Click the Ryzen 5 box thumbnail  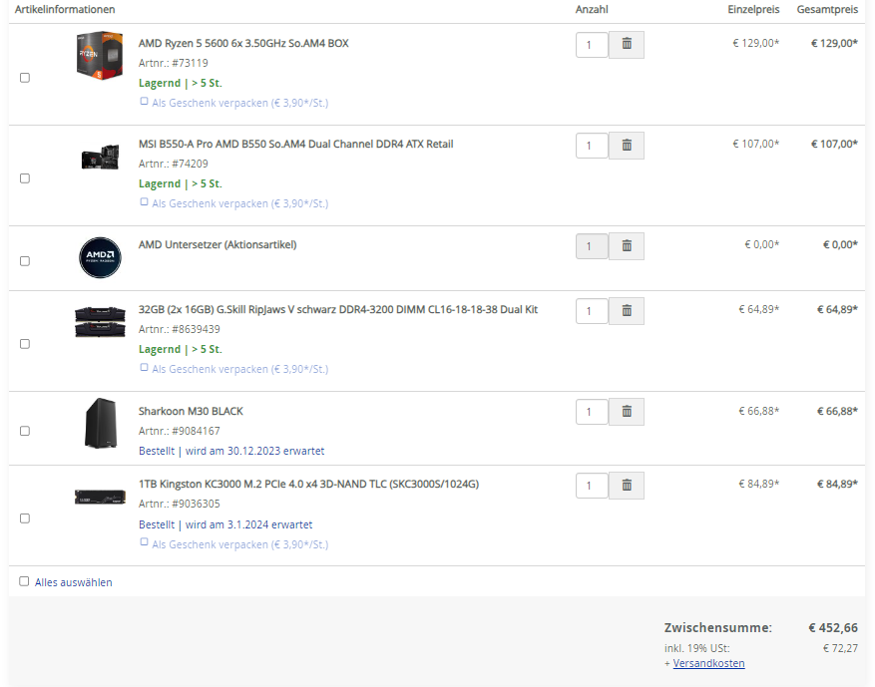(x=100, y=55)
